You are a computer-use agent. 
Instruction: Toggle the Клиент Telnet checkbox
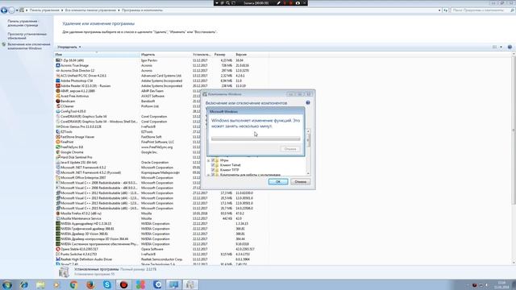coord(213,165)
